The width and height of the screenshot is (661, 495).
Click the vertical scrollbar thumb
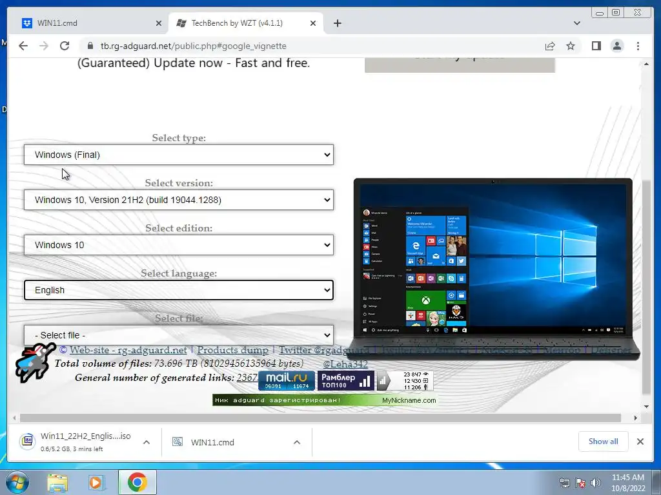tap(646, 287)
